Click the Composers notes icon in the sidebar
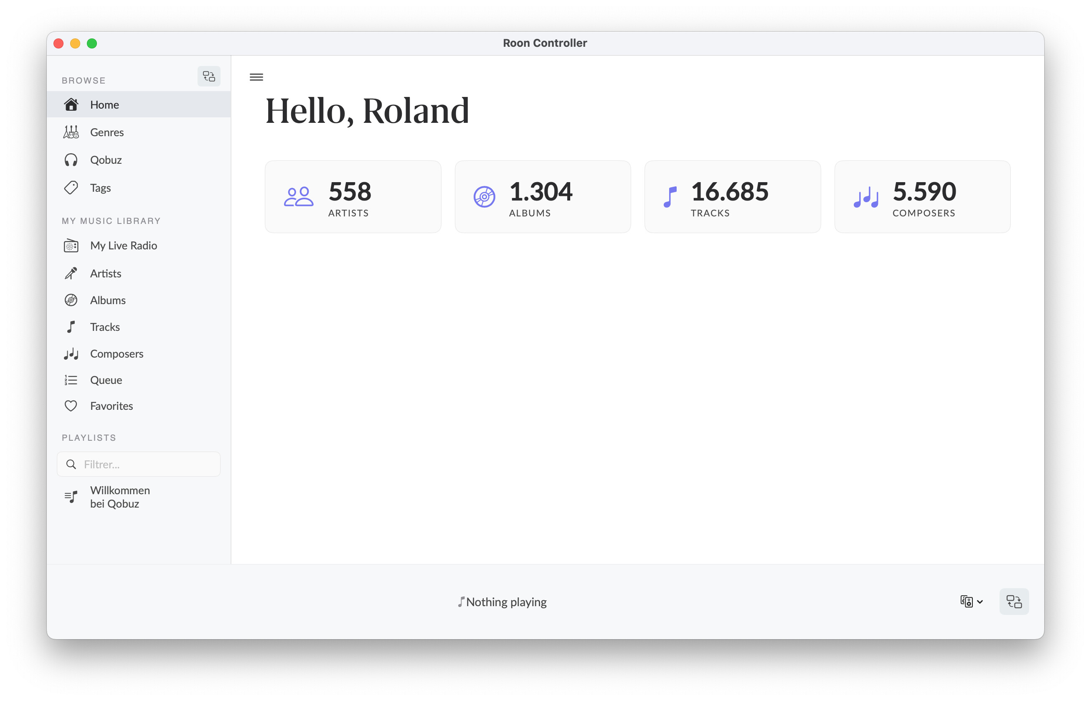Viewport: 1091px width, 701px height. pyautogui.click(x=71, y=354)
